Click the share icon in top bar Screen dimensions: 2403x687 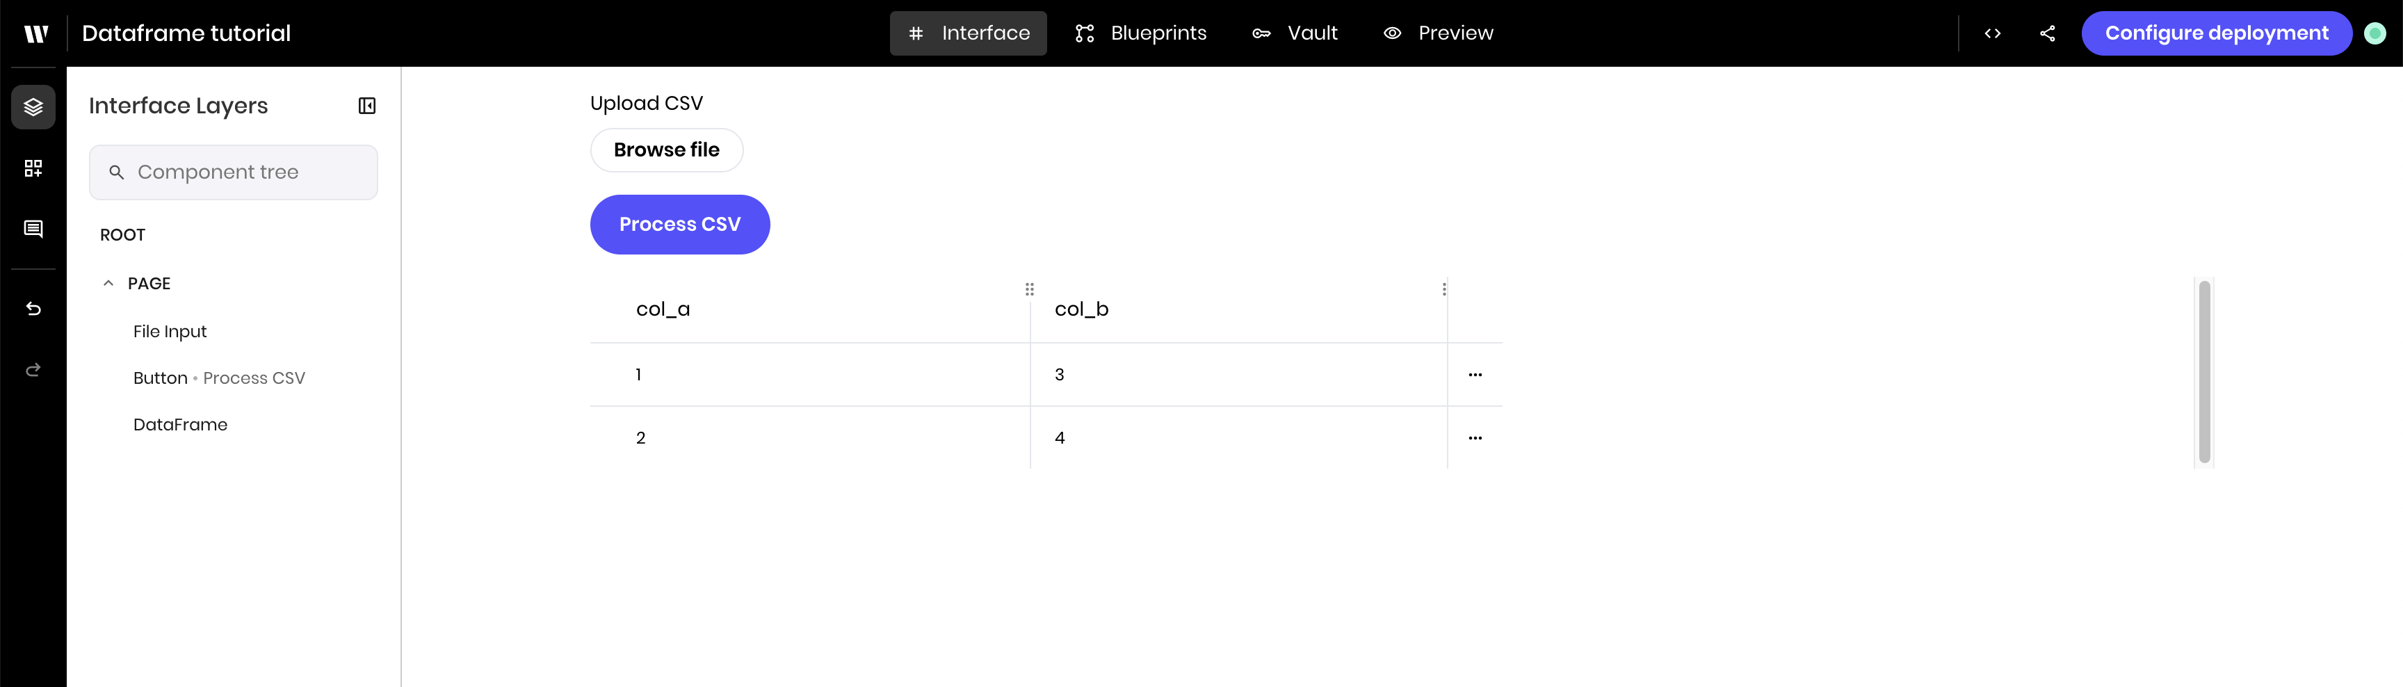[2048, 33]
